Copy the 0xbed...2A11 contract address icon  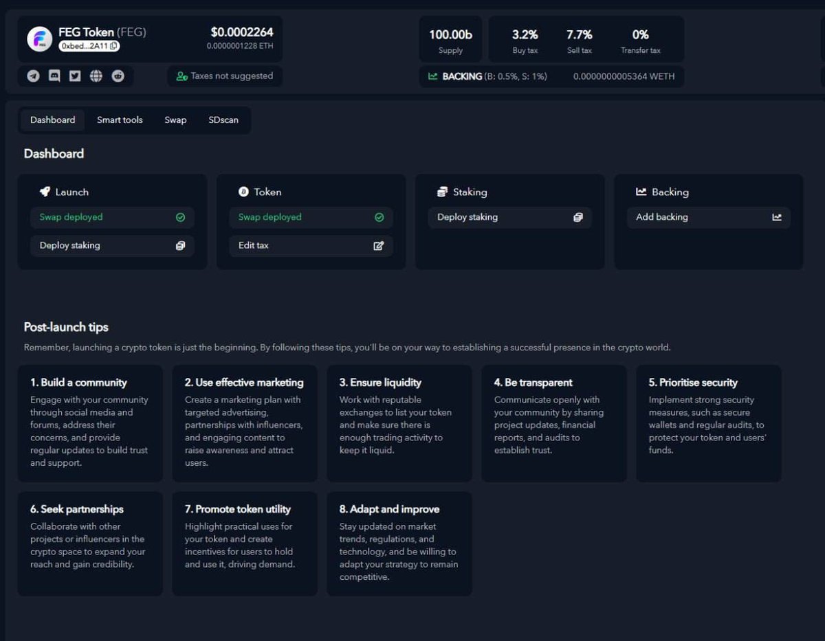[113, 46]
